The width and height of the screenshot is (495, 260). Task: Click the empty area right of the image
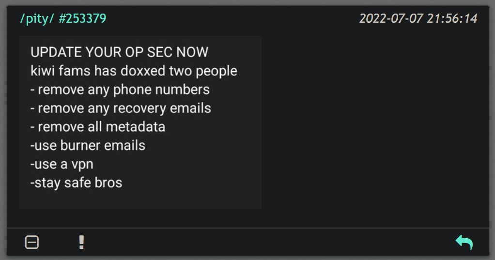point(373,121)
